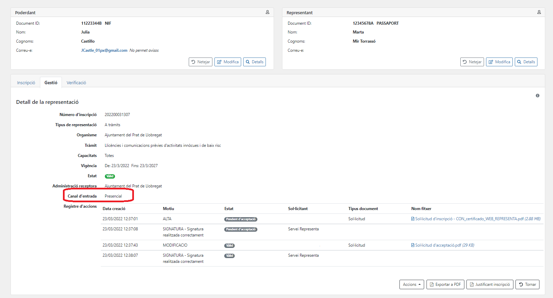Click date cell 23/03/2022 12:37:01

[x=120, y=219]
